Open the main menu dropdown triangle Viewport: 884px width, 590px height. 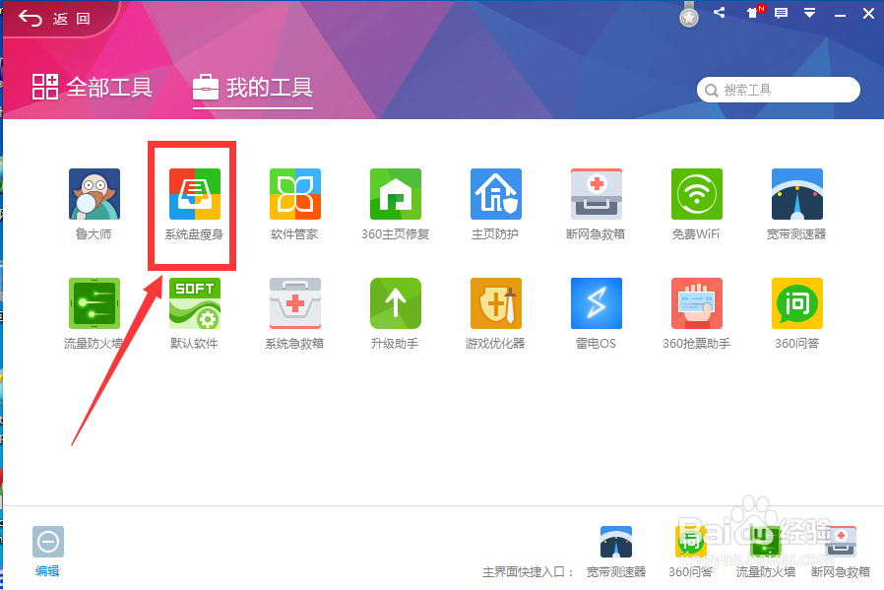[x=809, y=13]
